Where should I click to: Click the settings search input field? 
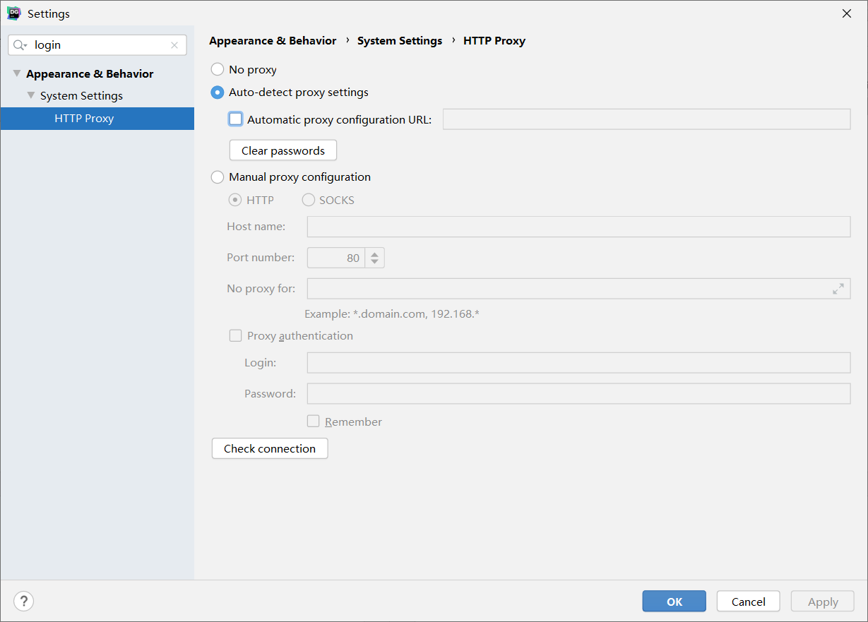(x=92, y=44)
